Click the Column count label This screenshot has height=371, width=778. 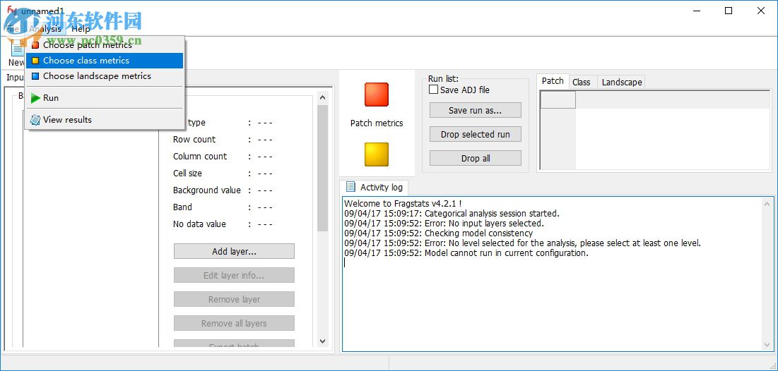tap(199, 157)
